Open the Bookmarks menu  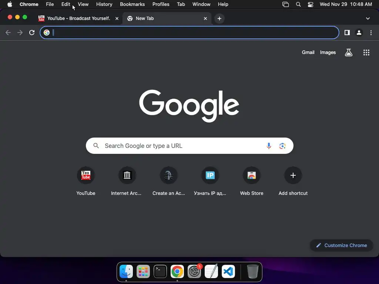tap(132, 4)
